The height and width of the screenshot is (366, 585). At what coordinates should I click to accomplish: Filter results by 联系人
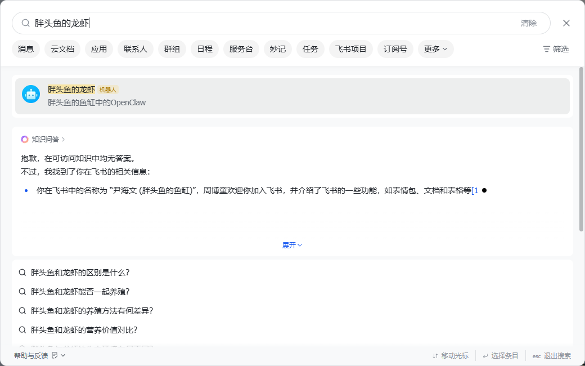point(136,49)
